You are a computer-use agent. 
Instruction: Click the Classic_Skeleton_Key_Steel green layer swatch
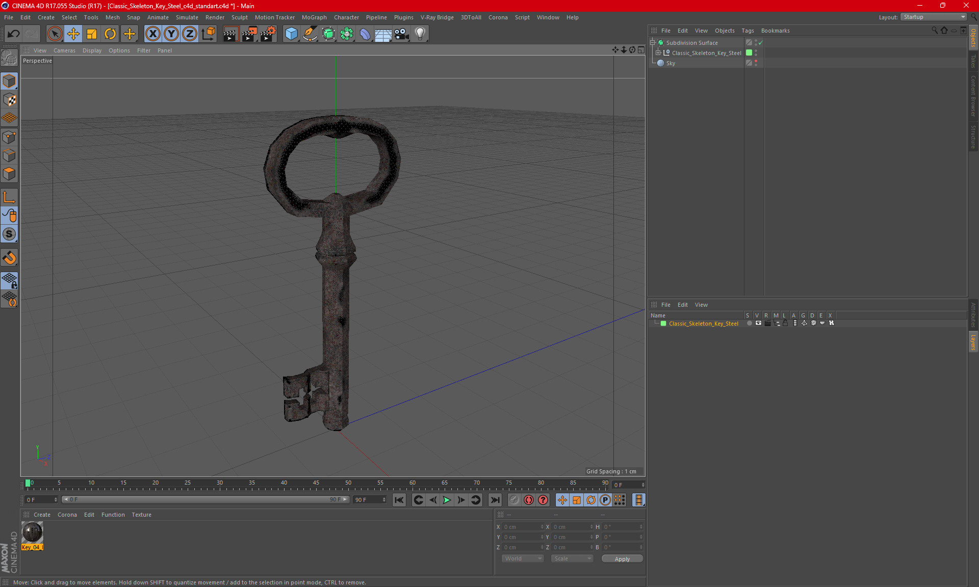[749, 53]
